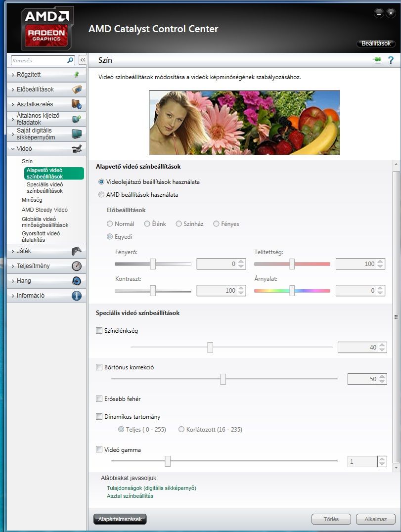
Task: Open the Beállítások menu
Action: (x=376, y=44)
